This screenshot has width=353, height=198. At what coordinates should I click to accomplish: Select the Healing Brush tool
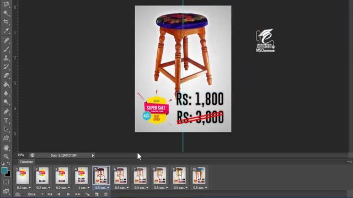(6, 40)
